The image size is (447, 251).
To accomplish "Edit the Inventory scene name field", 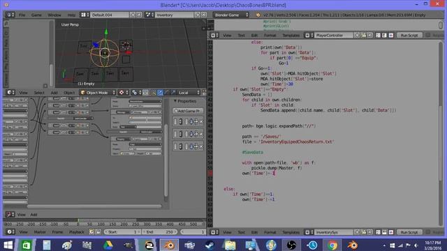I will 175,15.
